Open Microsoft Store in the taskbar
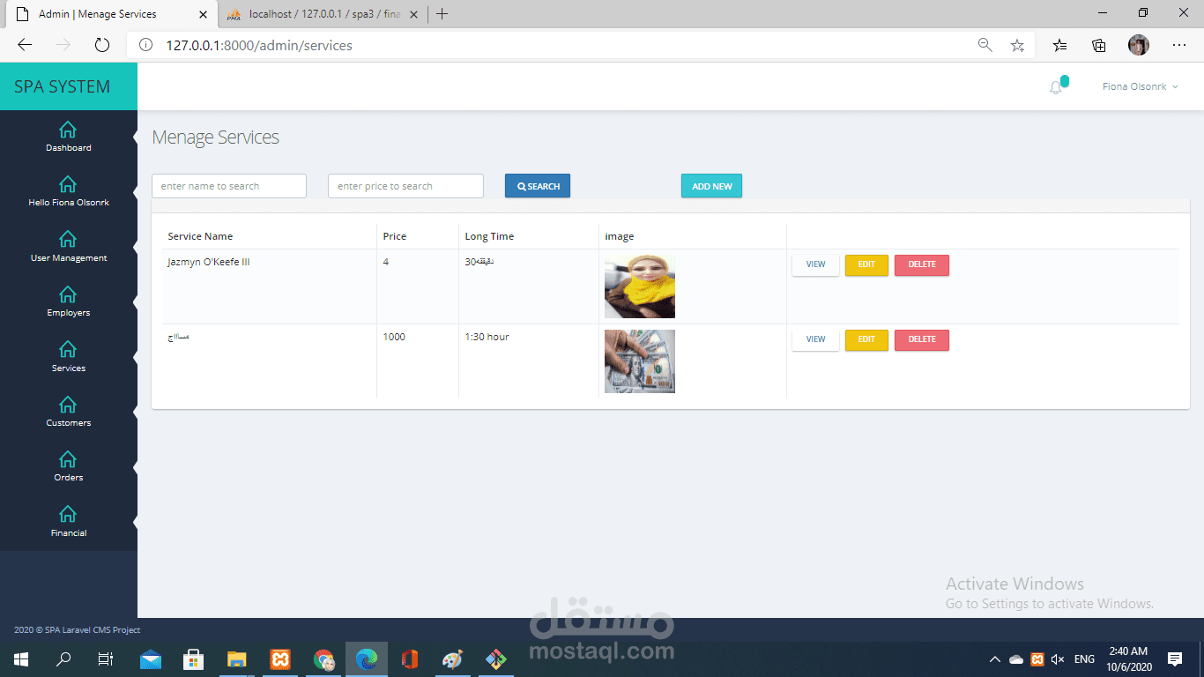1204x677 pixels. pos(194,658)
